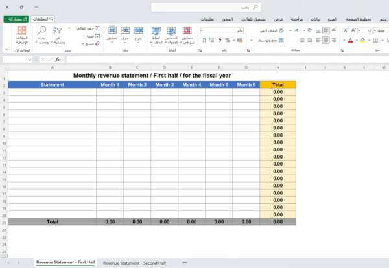
Task: Open Sort & Filter tool
Action: click(57, 32)
